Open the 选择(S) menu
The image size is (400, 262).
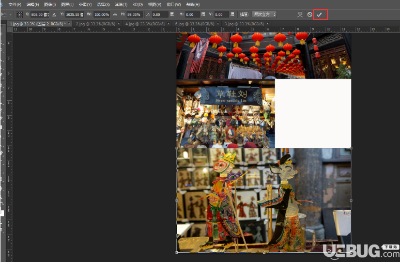pos(103,4)
